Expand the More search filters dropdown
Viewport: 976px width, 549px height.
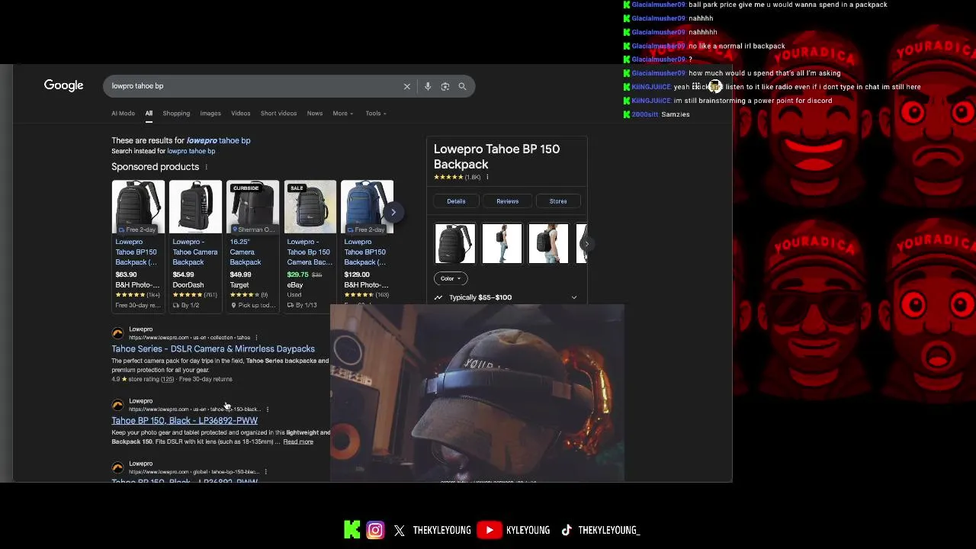click(x=343, y=114)
